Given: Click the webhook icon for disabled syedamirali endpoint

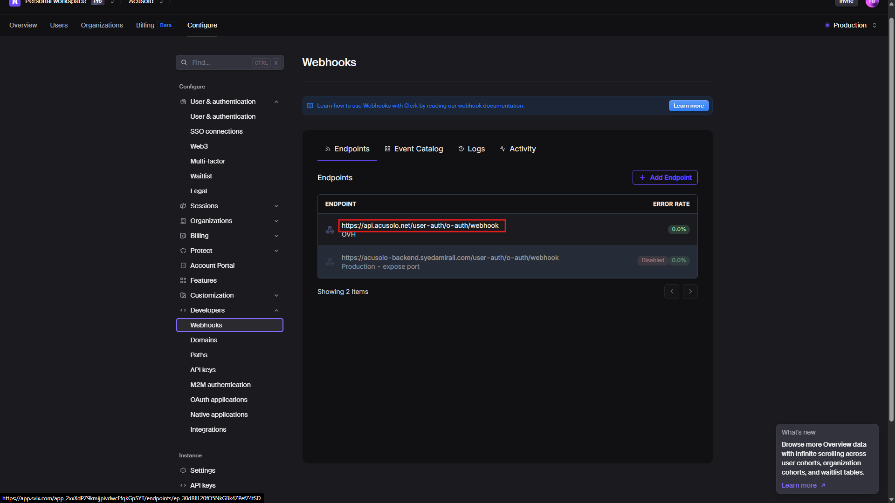Looking at the screenshot, I should pyautogui.click(x=330, y=262).
